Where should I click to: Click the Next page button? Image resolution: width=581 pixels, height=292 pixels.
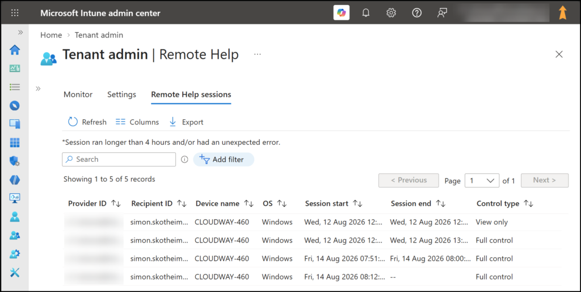[x=545, y=180]
